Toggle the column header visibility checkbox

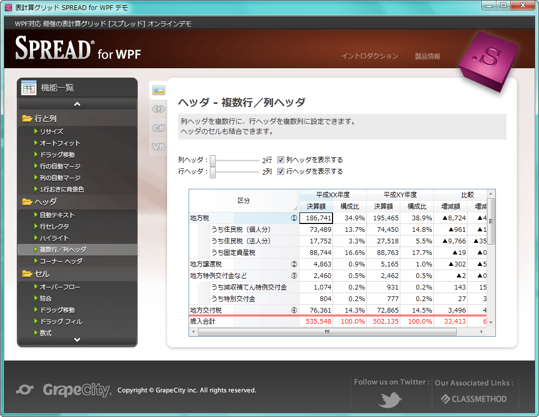click(282, 159)
